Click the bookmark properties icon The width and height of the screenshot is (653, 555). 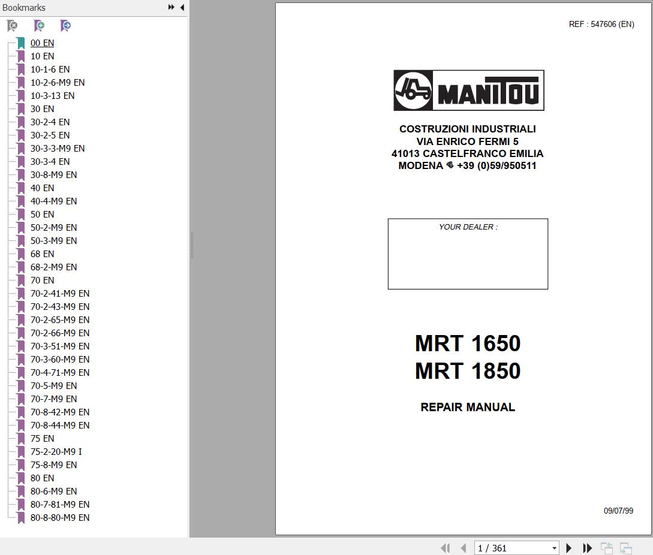pyautogui.click(x=65, y=26)
